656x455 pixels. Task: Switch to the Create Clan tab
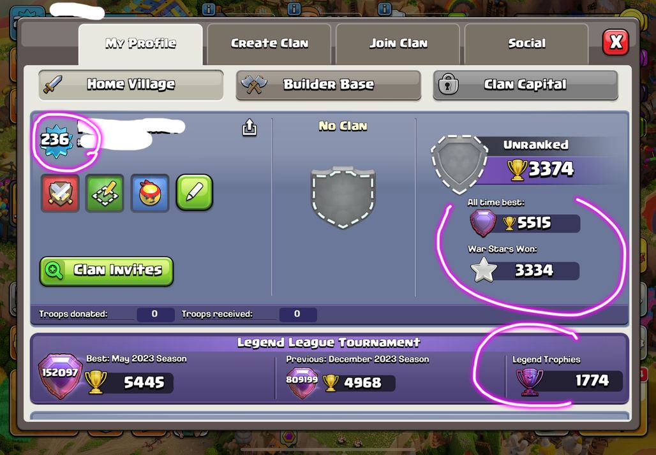(269, 43)
